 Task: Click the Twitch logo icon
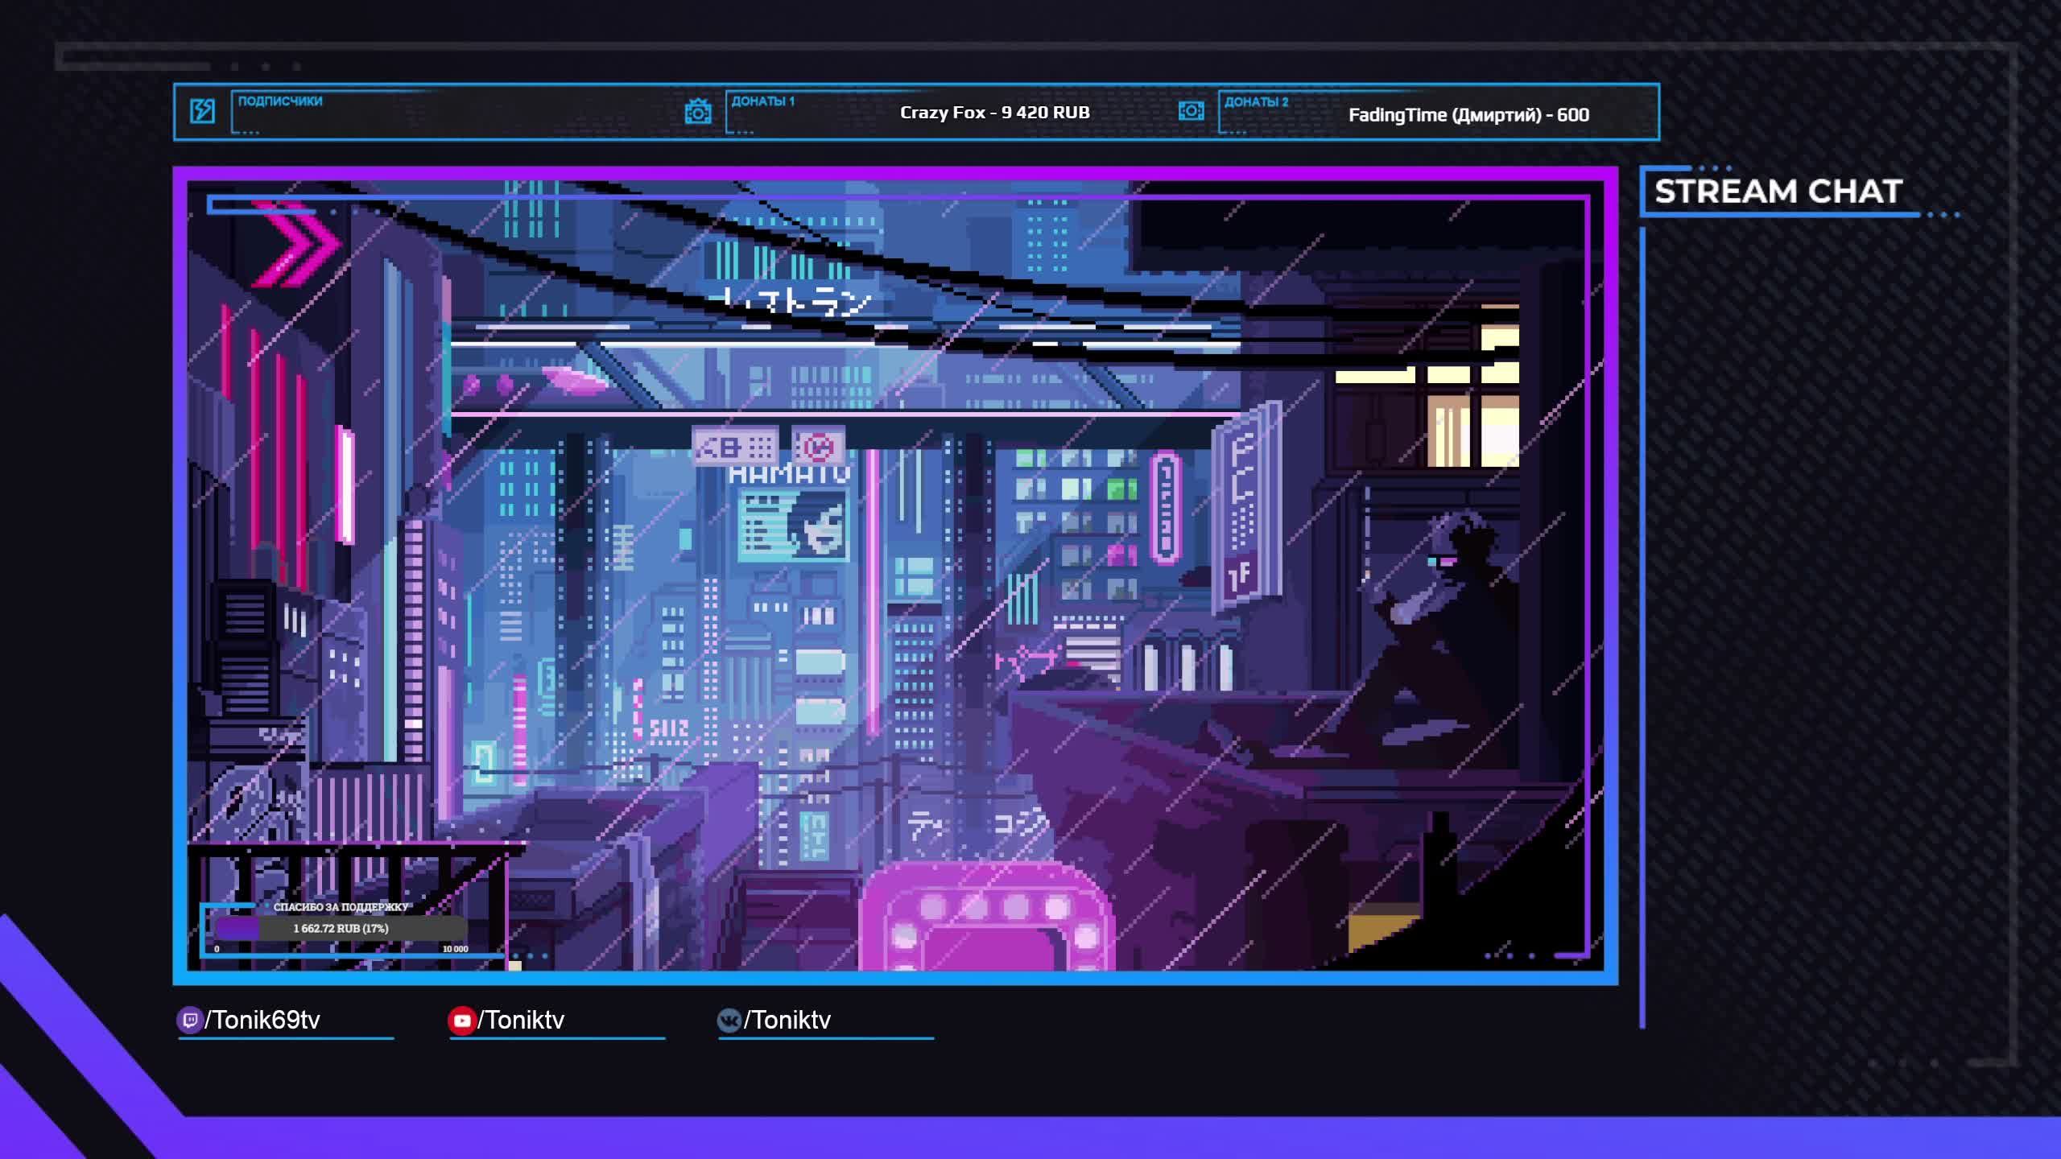(x=189, y=1021)
